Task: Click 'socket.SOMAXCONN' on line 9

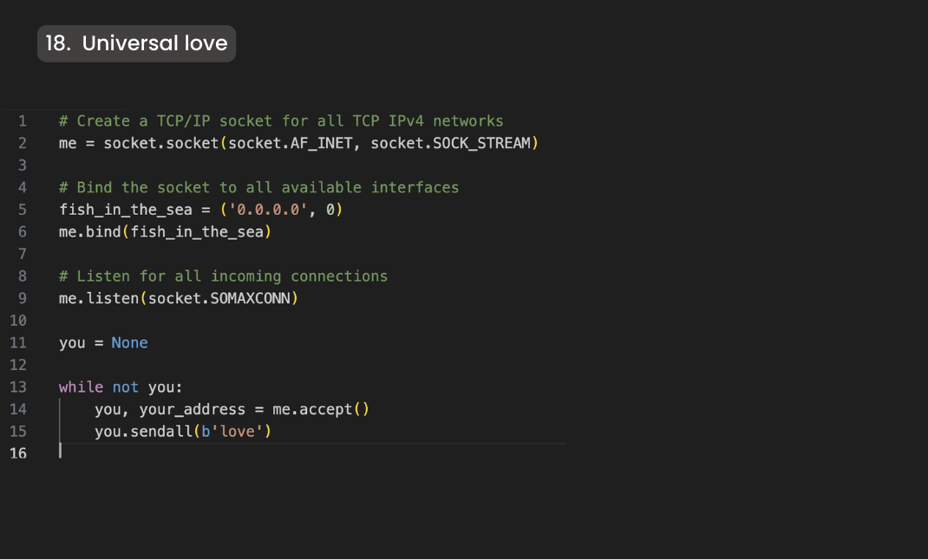Action: pyautogui.click(x=219, y=299)
